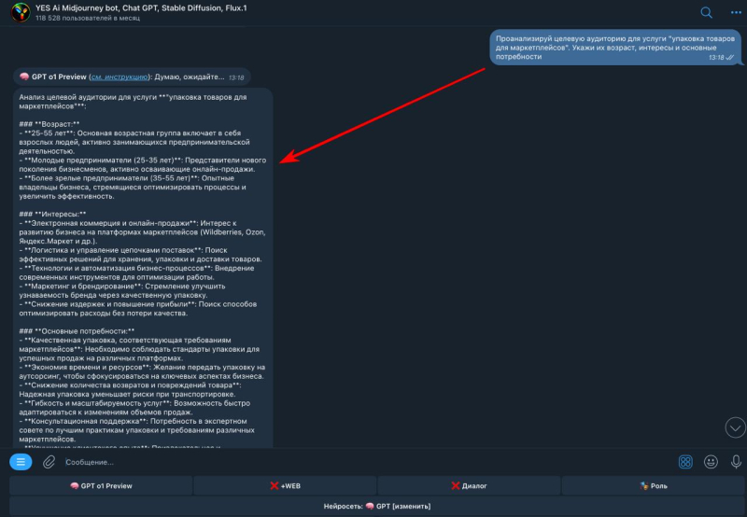Toggle the +WEB option
This screenshot has width=747, height=517.
pyautogui.click(x=286, y=485)
